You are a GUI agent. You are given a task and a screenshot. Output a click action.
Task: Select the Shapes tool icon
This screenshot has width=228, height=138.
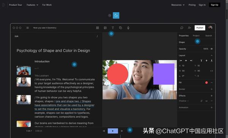coord(120,28)
